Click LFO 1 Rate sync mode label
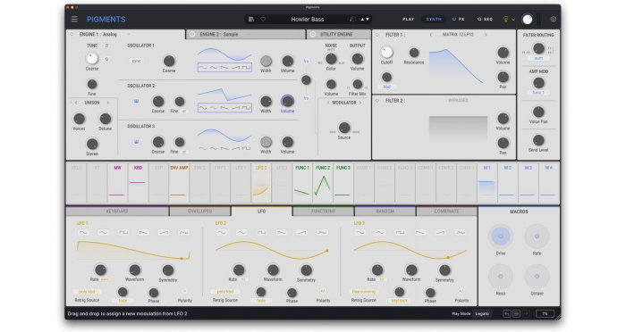 [105, 279]
